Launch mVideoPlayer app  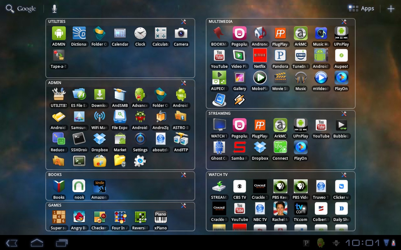pyautogui.click(x=321, y=81)
